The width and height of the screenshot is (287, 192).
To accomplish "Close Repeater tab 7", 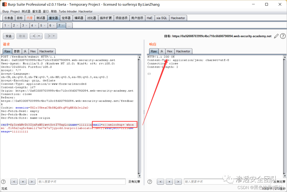I will tap(63, 25).
